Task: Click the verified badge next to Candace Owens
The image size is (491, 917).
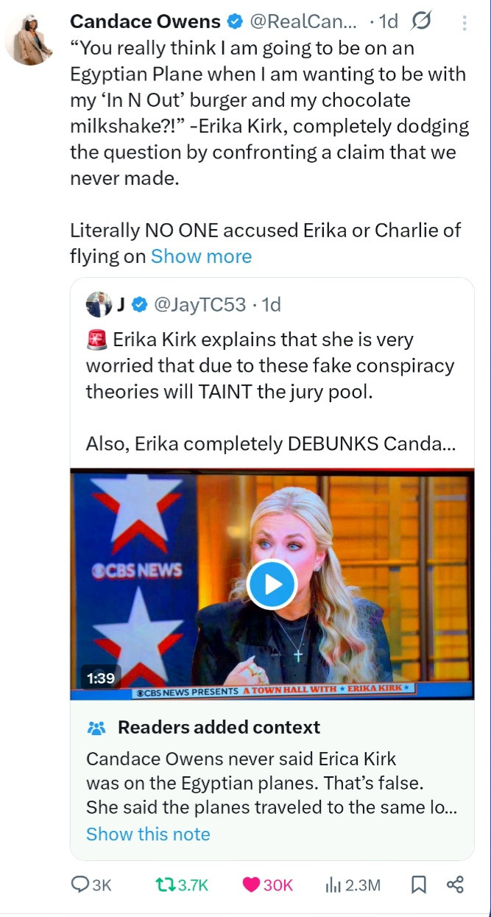Action: point(235,22)
